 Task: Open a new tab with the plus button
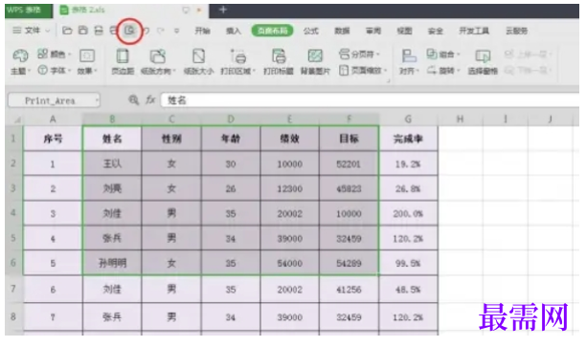coord(223,10)
